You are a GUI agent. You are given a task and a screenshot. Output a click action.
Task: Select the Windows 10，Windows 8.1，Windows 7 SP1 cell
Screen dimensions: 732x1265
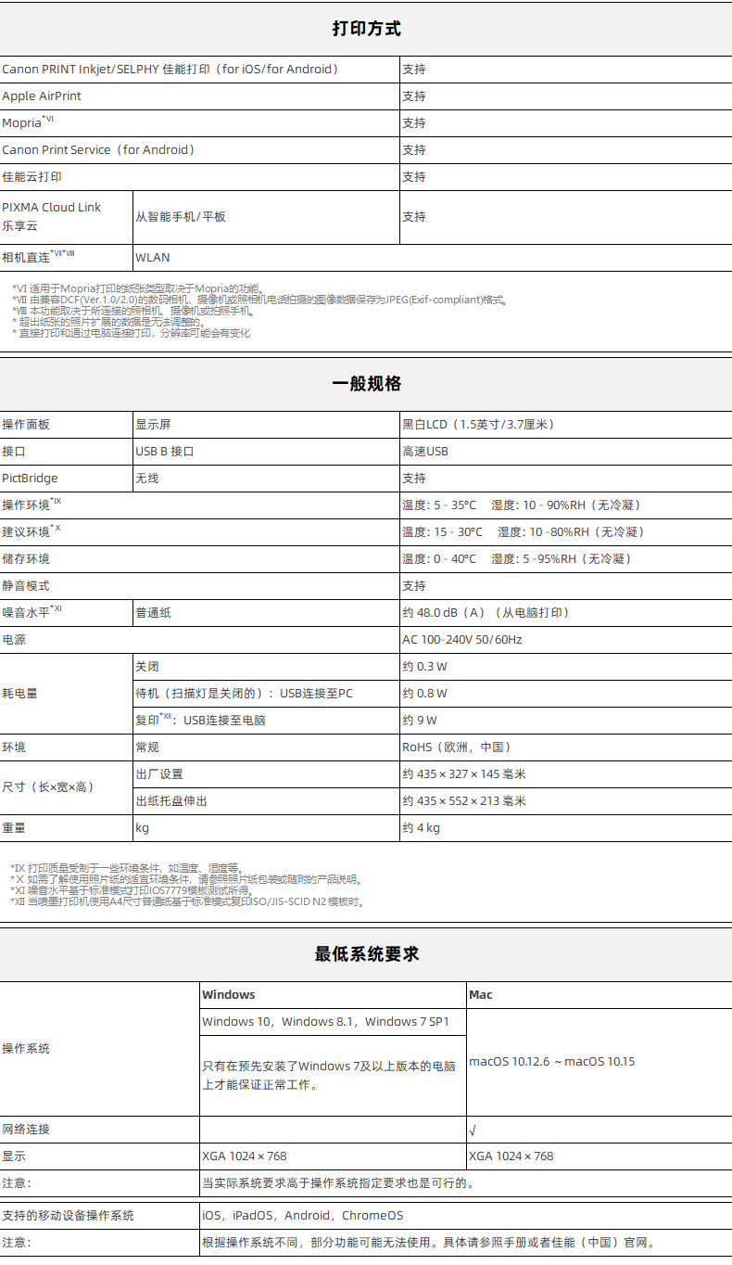326,1021
